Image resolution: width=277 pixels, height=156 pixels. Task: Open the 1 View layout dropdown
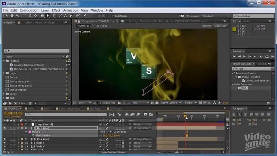[190, 103]
